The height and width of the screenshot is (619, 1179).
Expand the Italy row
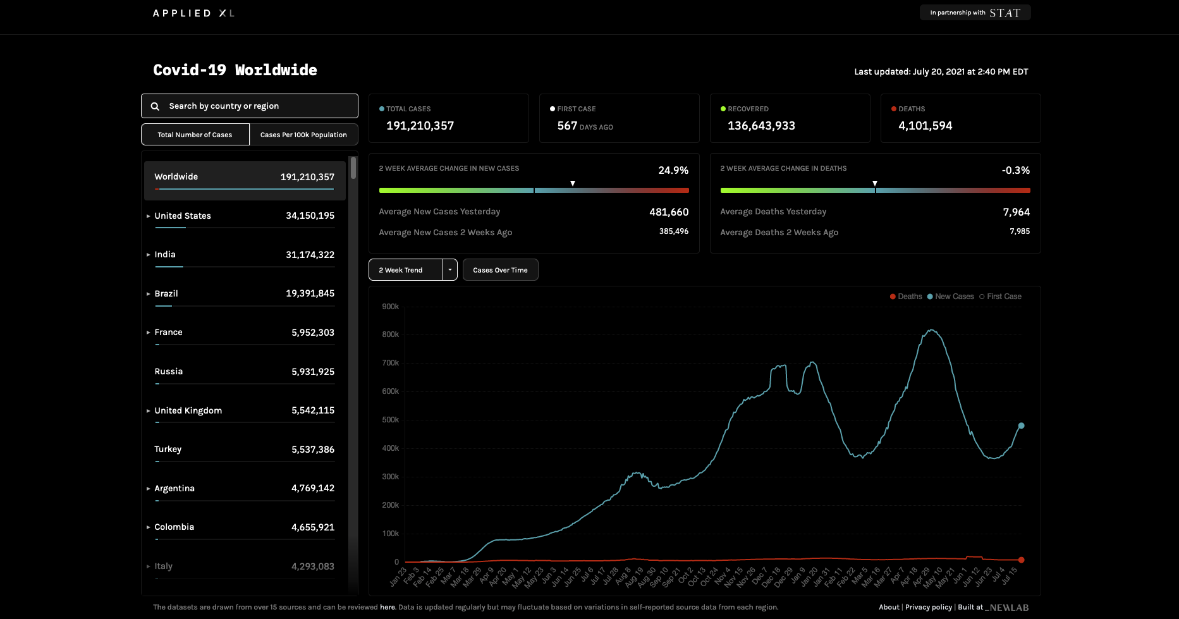tap(149, 567)
